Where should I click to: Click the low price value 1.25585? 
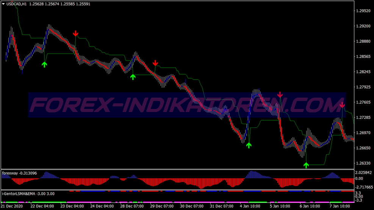67,4
